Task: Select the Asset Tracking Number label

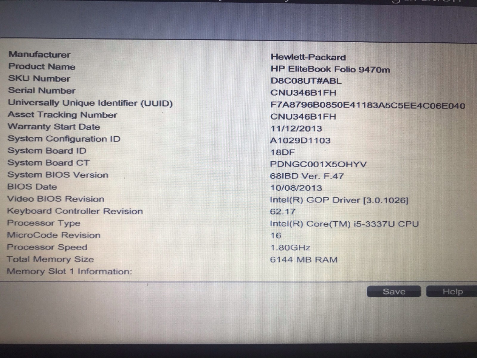Action: pos(63,115)
